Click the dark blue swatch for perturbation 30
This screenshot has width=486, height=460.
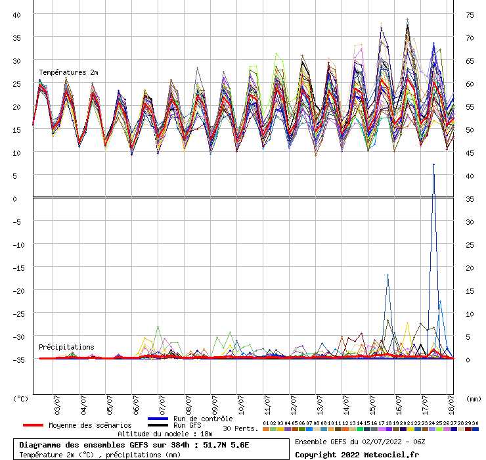point(475,429)
